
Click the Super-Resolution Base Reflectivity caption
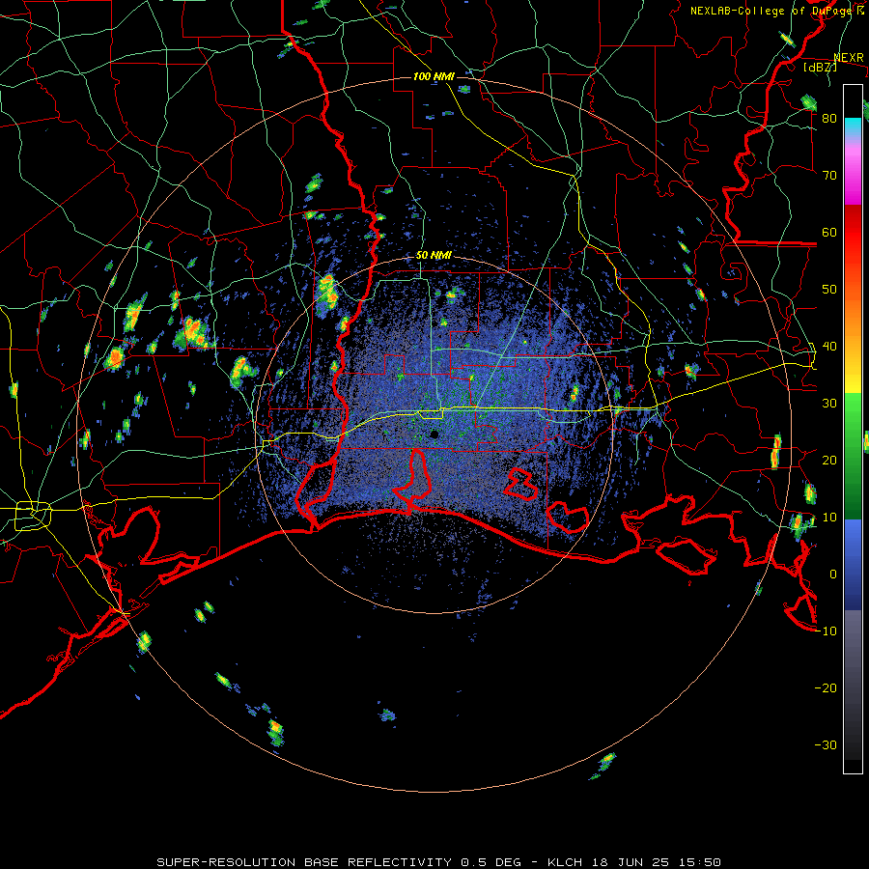[438, 862]
